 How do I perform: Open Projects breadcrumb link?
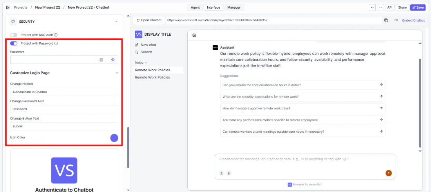point(21,7)
